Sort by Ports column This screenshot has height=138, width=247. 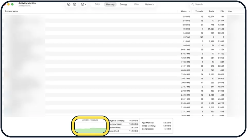(211, 11)
